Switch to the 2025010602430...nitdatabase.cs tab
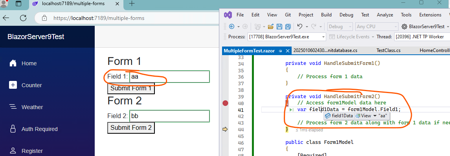 325,50
